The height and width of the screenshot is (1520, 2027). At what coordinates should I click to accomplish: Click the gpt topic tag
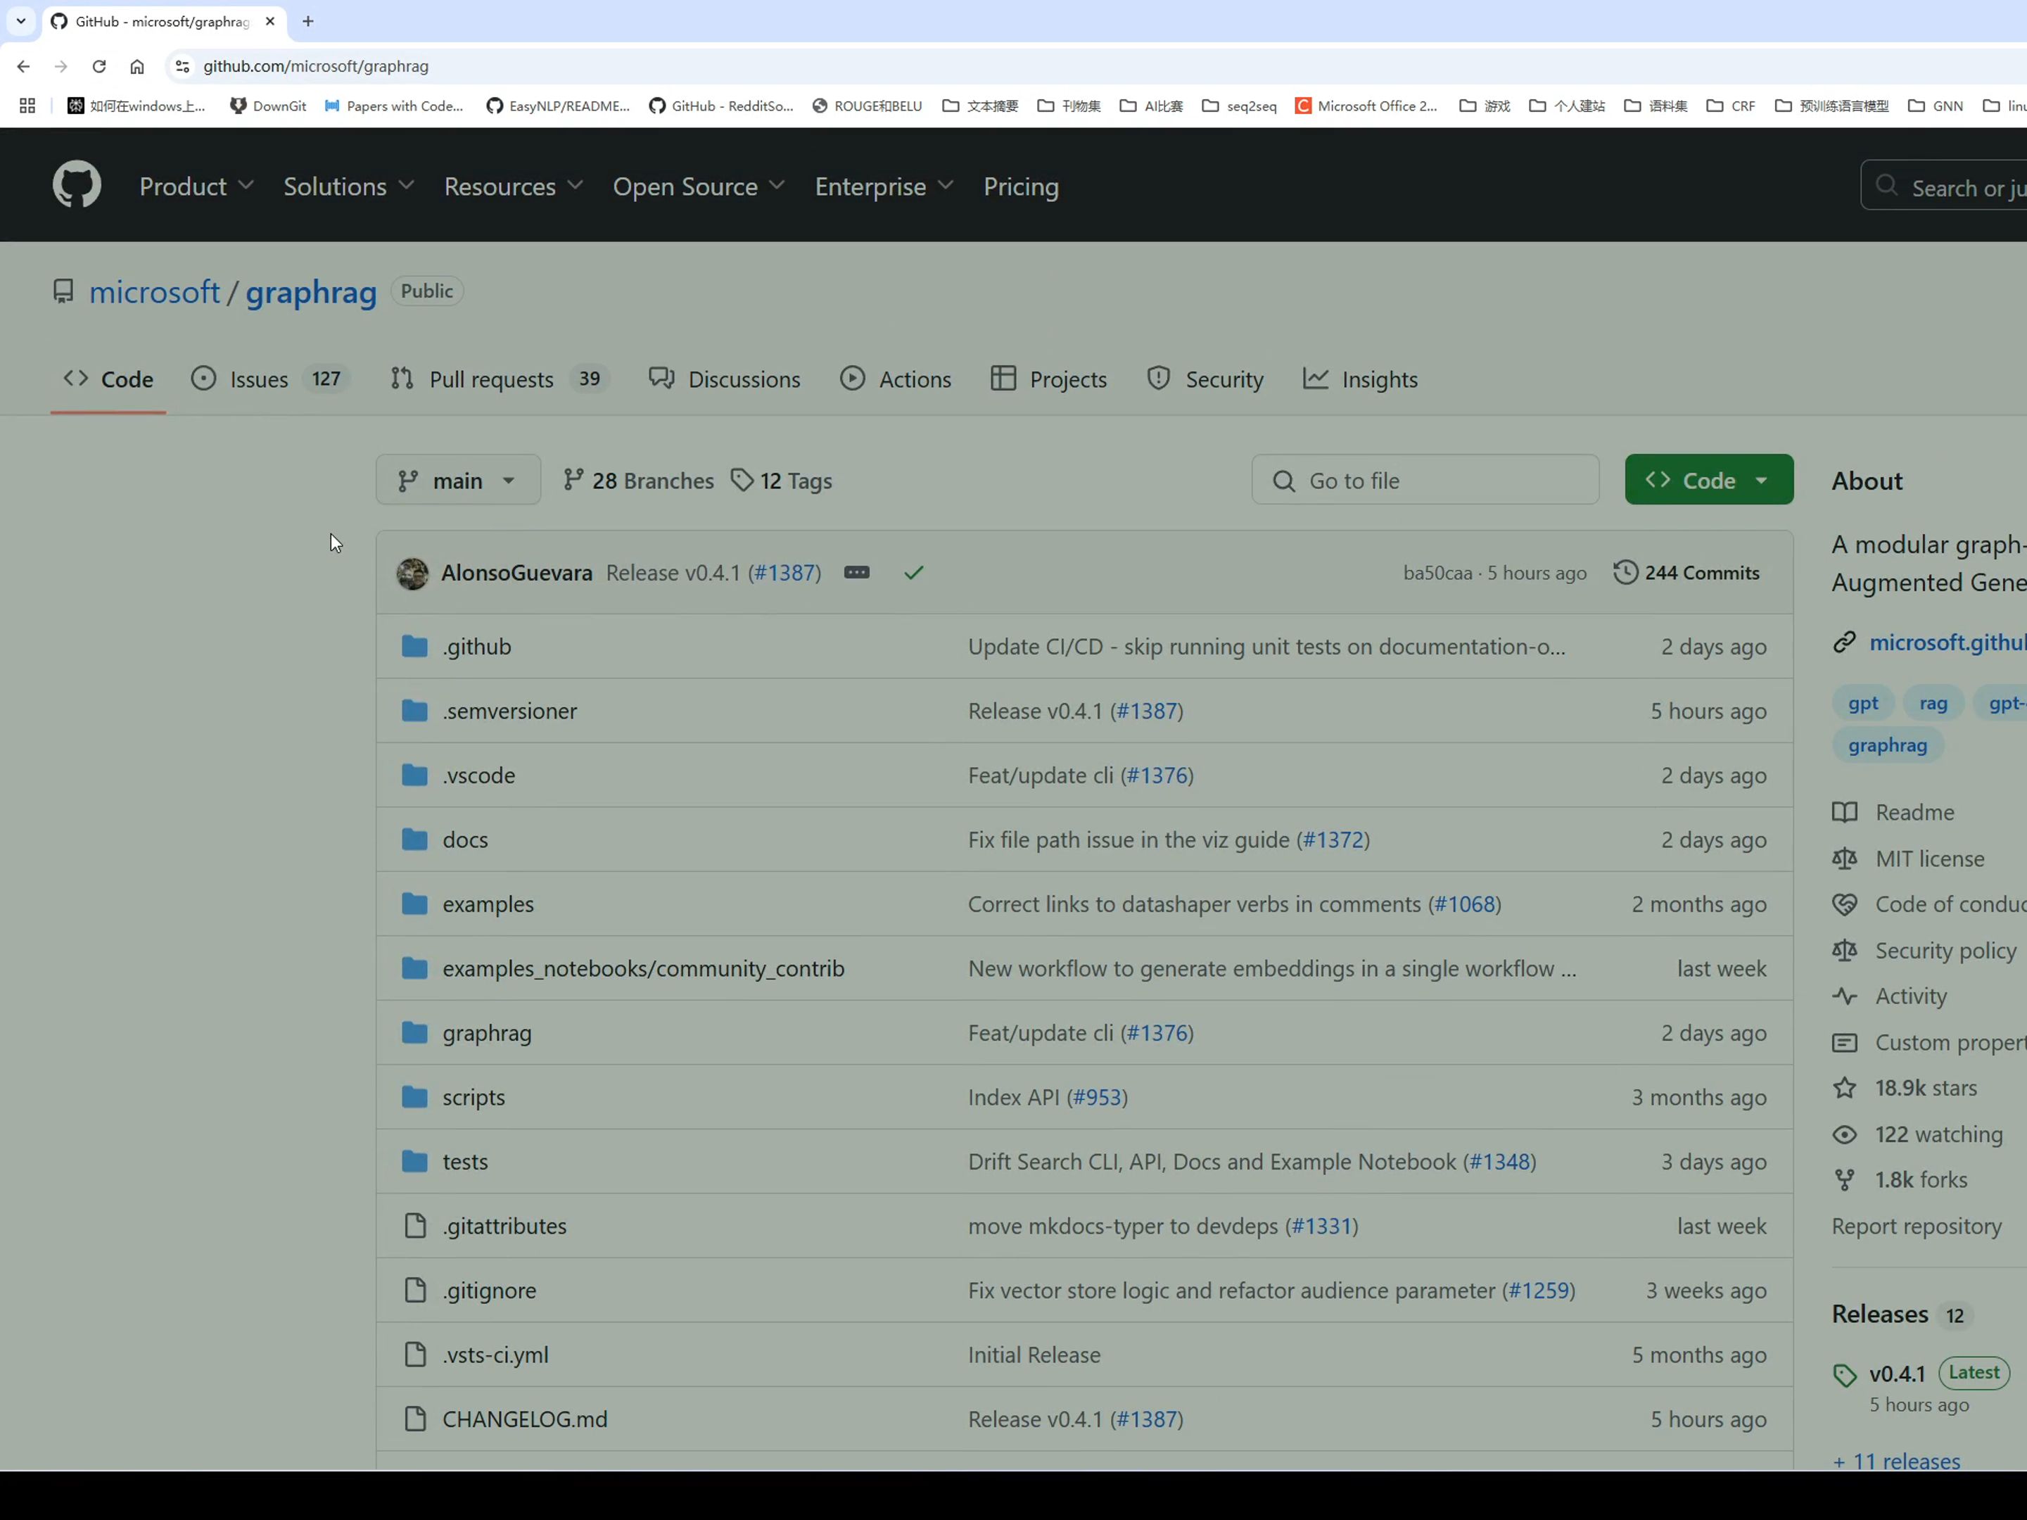1863,703
